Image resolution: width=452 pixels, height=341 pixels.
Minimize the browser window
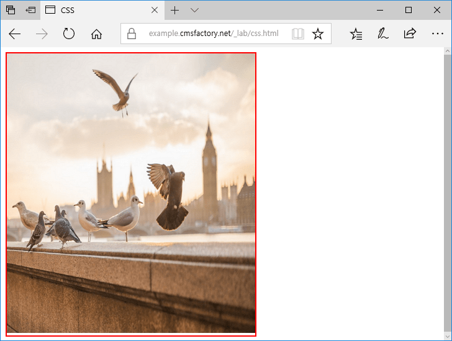point(380,10)
